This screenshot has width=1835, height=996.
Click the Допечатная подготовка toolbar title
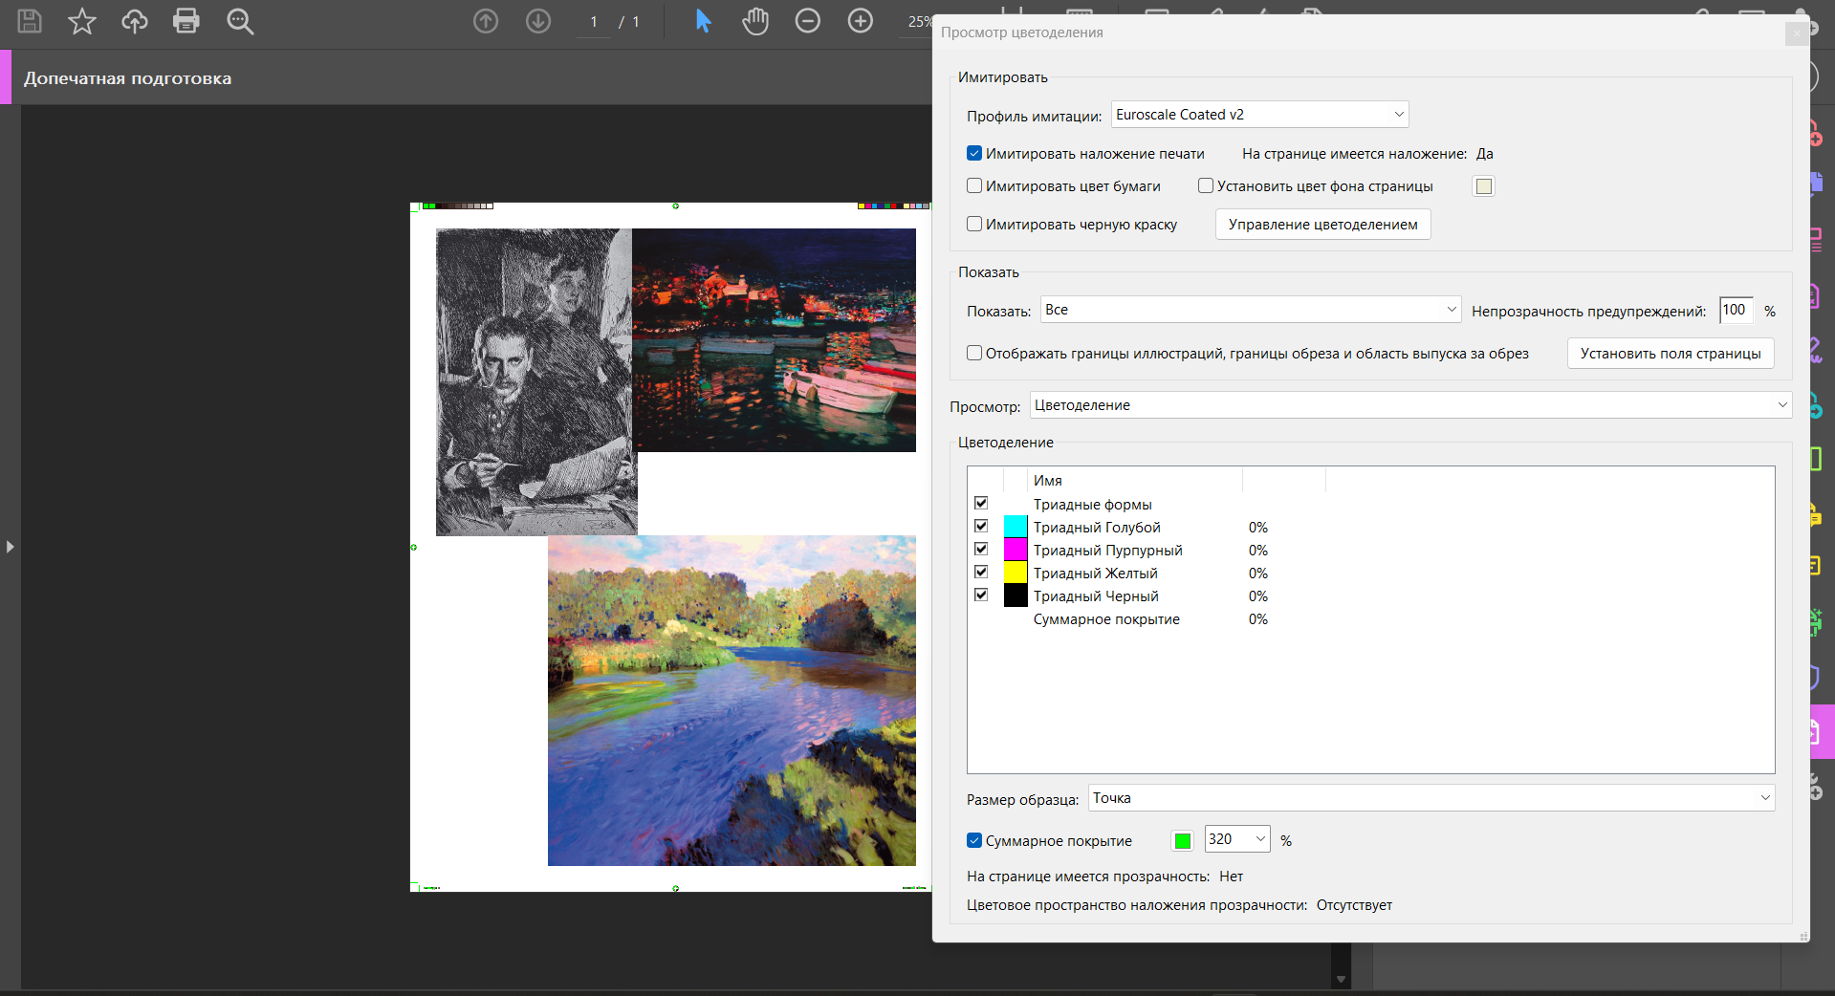127,78
